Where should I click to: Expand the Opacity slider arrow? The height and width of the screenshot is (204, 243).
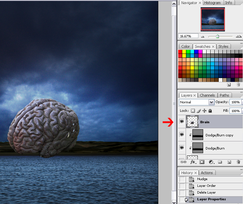(242, 102)
